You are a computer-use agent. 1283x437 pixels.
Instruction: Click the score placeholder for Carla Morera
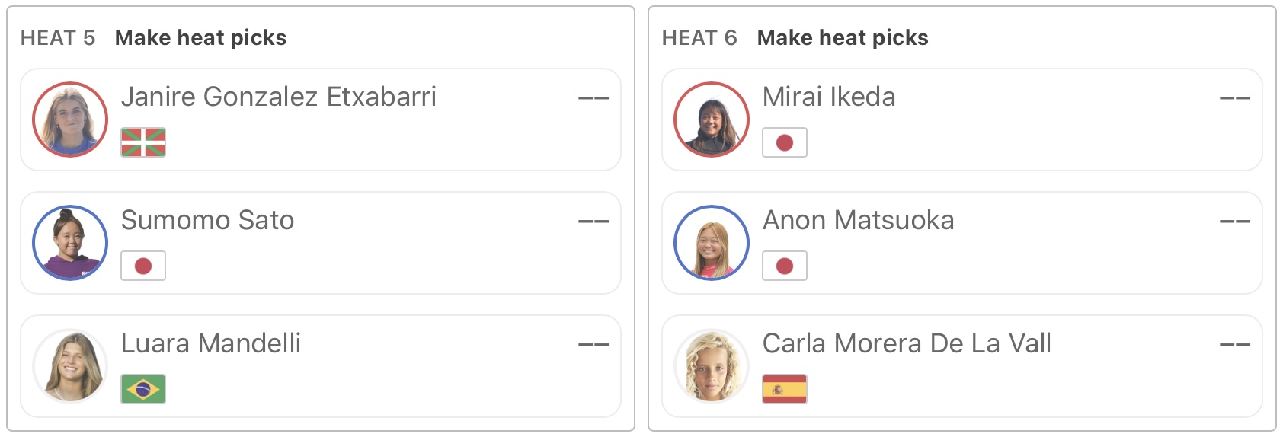pyautogui.click(x=1235, y=345)
